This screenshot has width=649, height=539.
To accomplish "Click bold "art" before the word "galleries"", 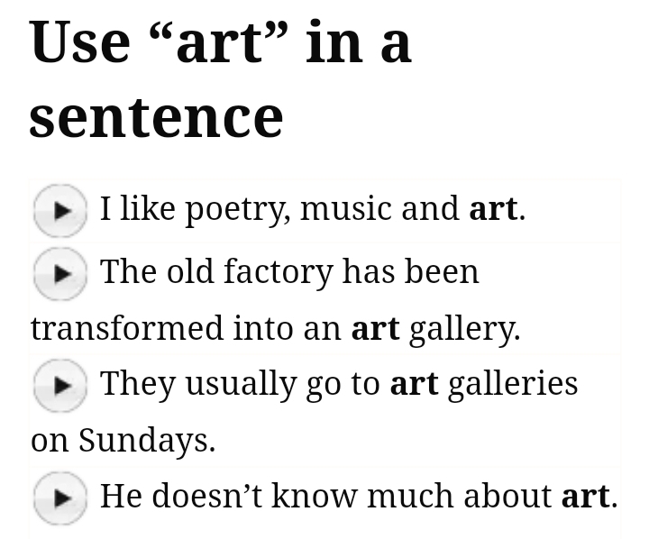I will click(414, 384).
